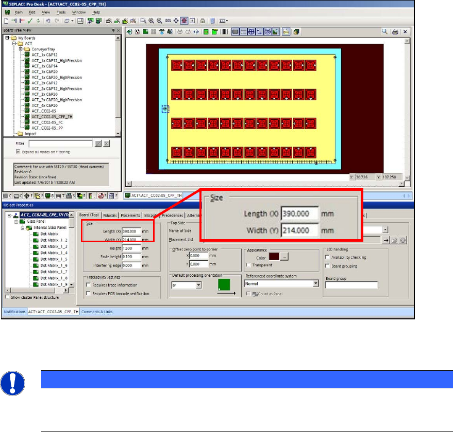This screenshot has height=432, width=453.
Task: Select Dot Matrix_1_5 in properties tree
Action: (x=54, y=259)
